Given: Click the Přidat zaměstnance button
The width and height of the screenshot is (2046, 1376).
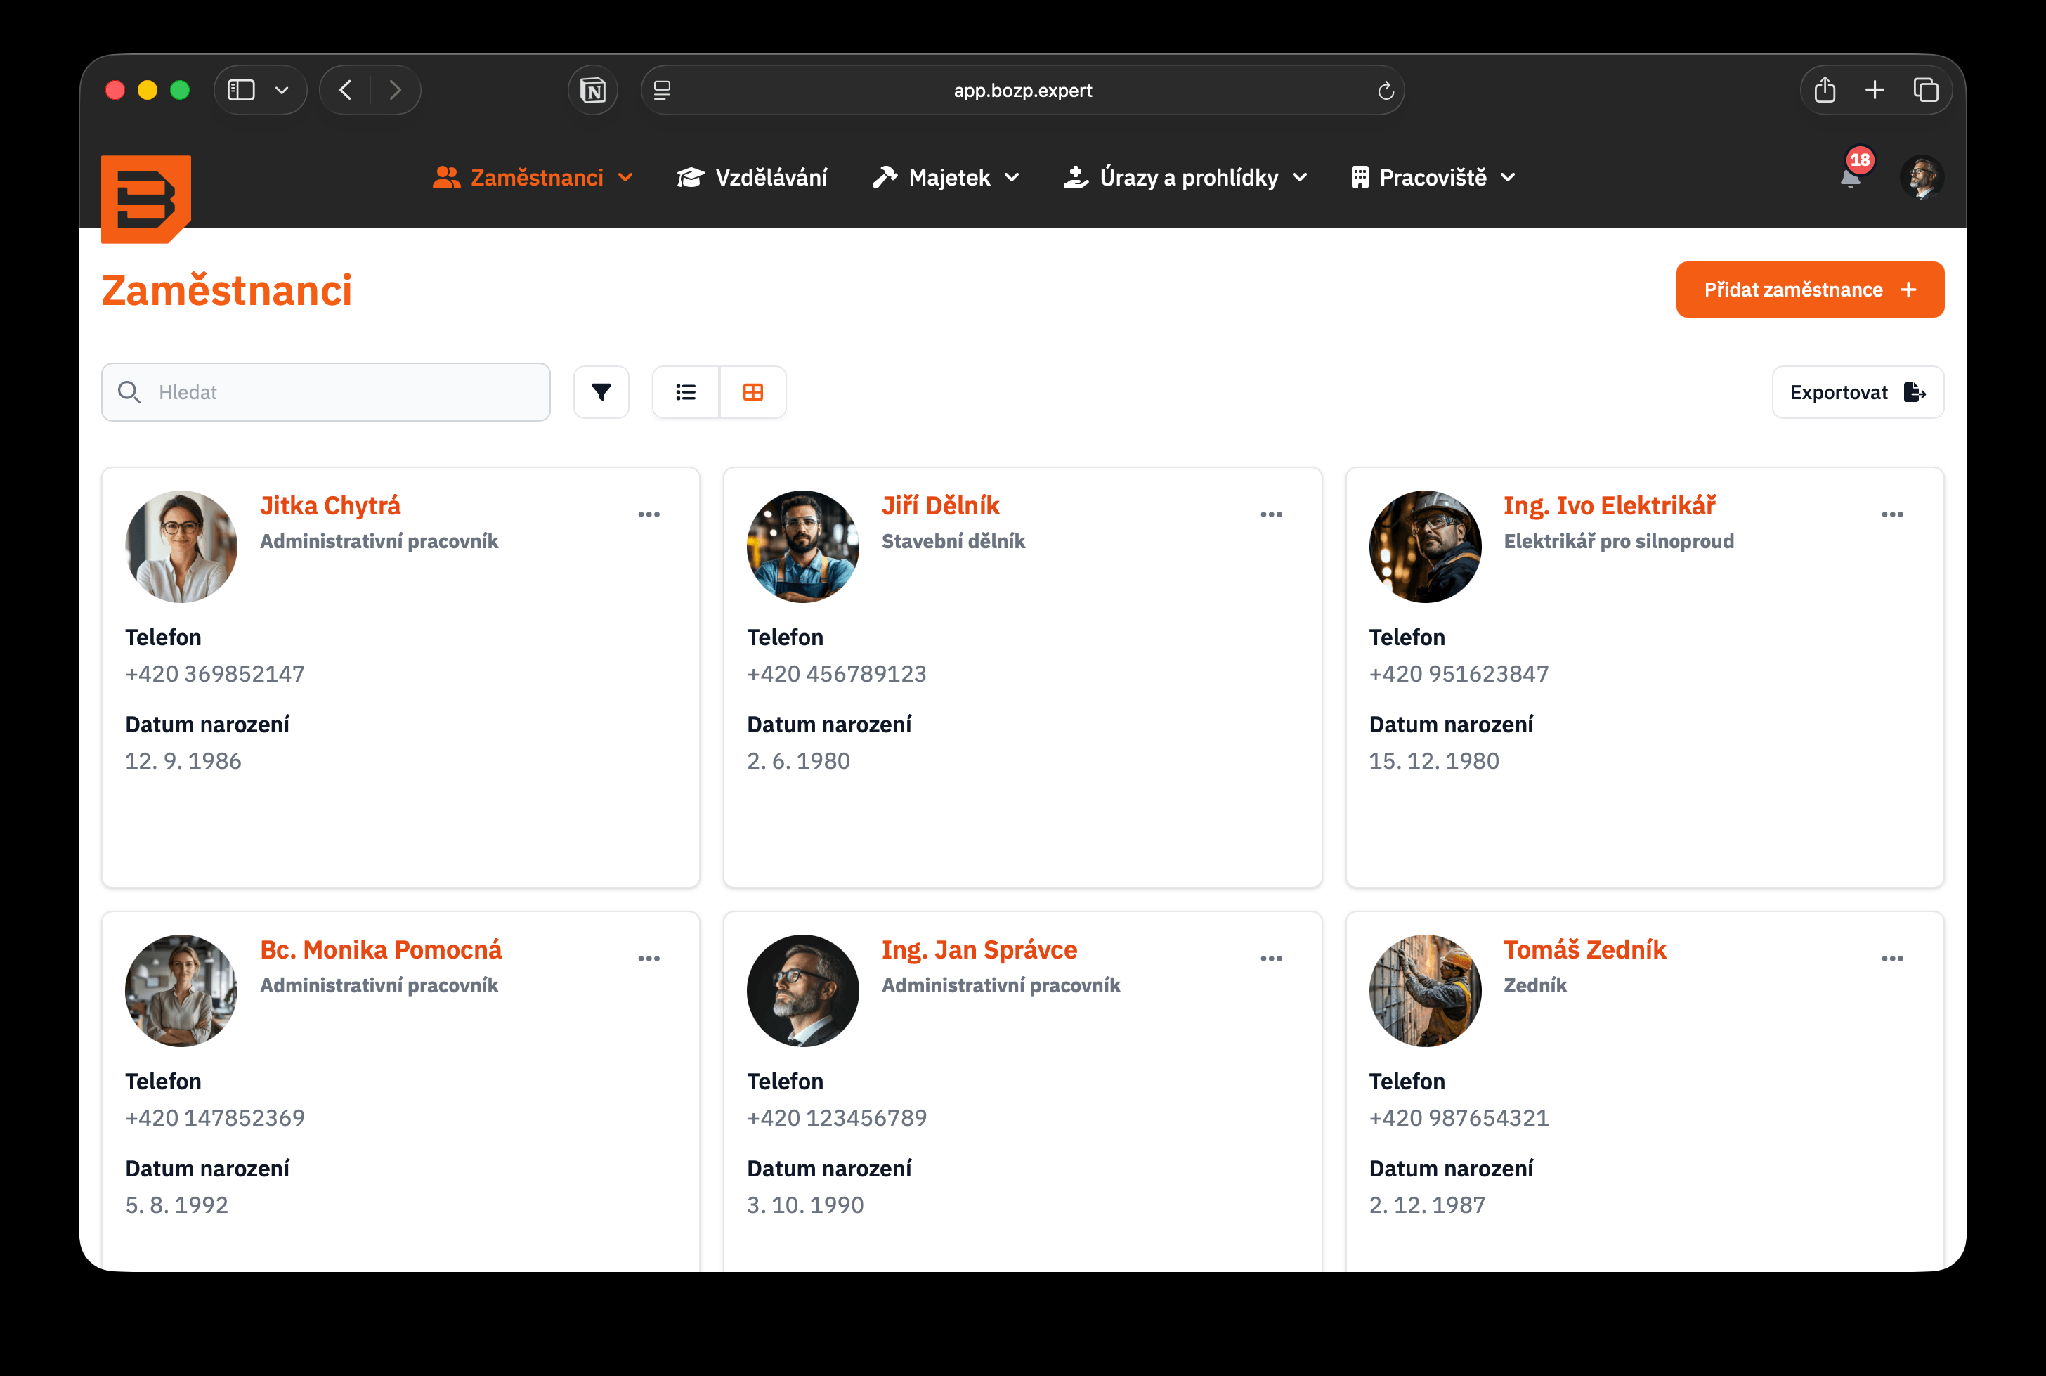Looking at the screenshot, I should [x=1809, y=290].
